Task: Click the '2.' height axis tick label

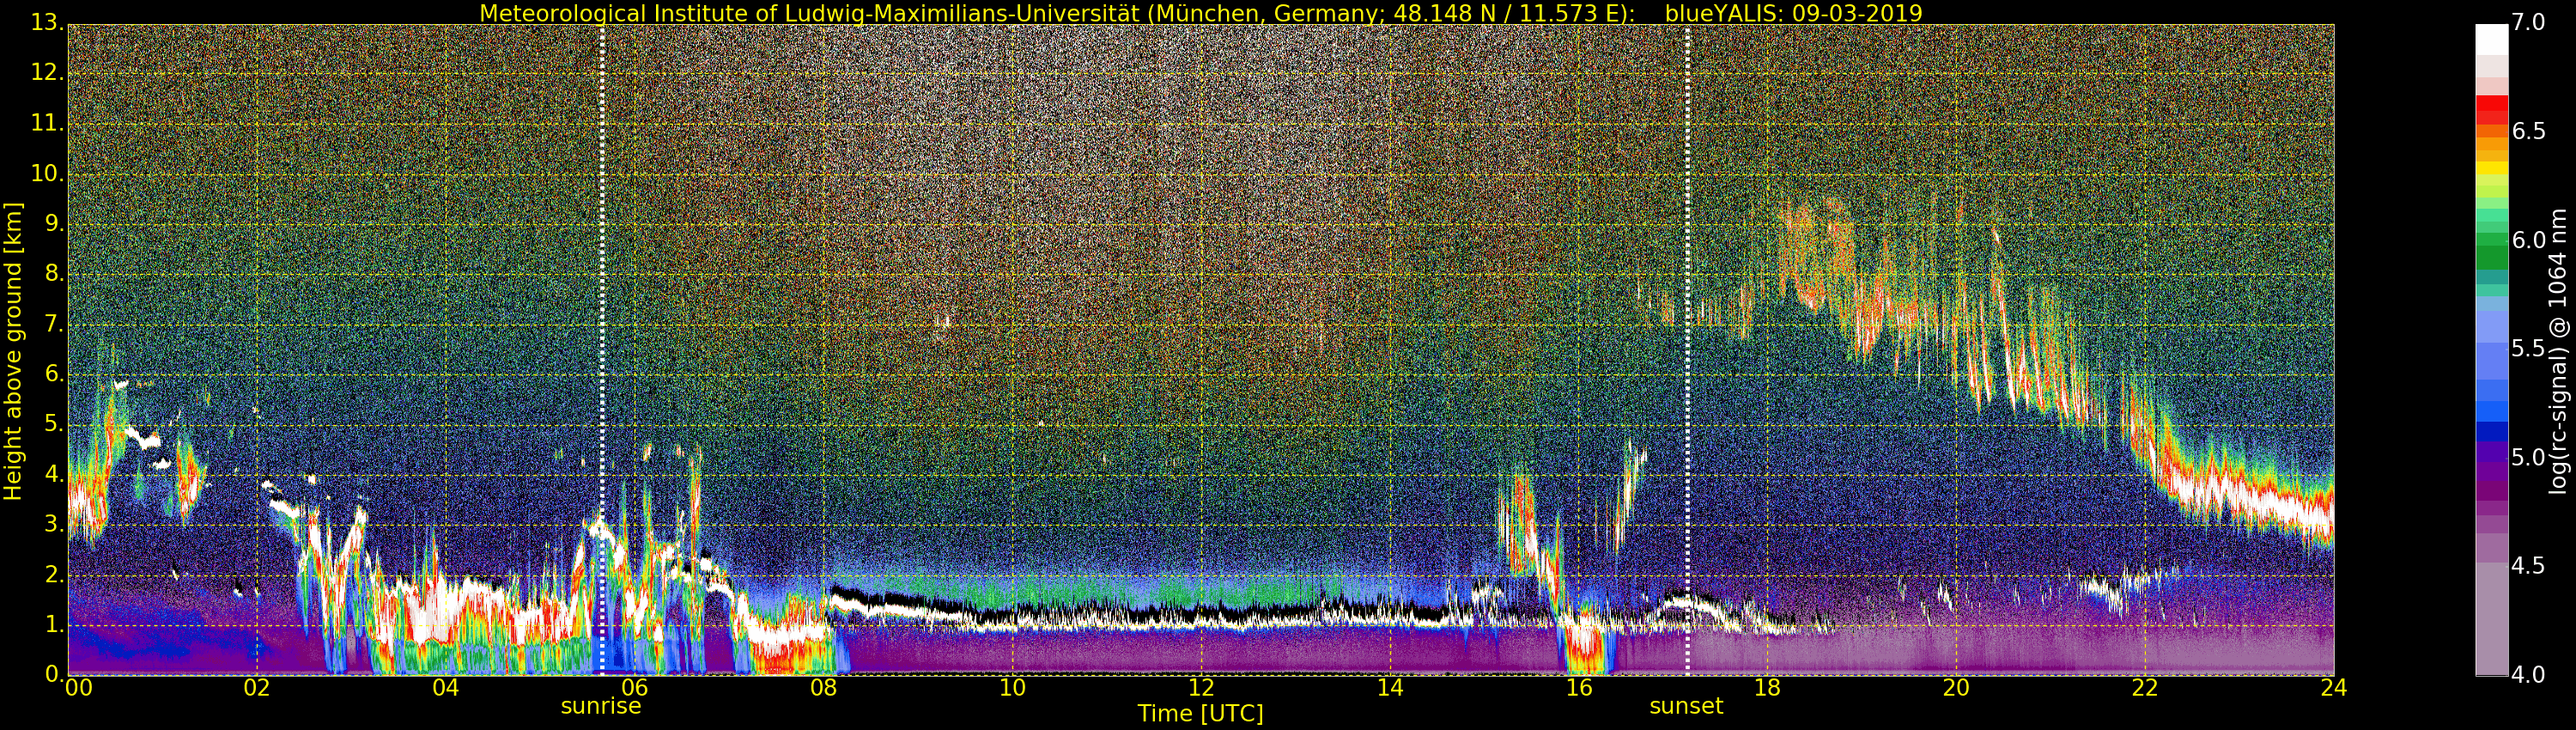Action: click(54, 574)
